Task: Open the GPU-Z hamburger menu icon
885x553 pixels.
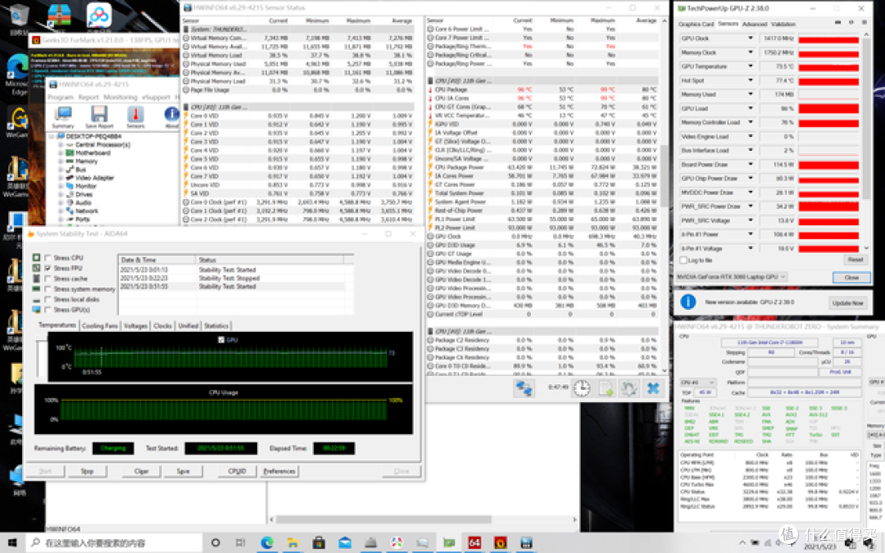Action: point(865,23)
